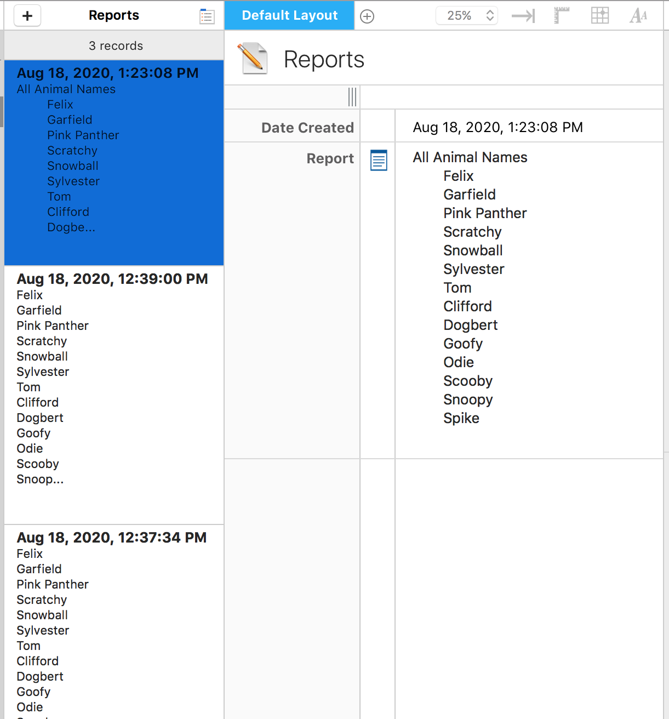Add a new layout with the circled plus

(x=367, y=16)
